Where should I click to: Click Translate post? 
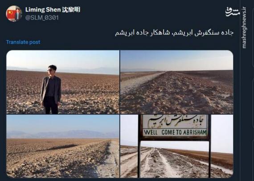[23, 42]
